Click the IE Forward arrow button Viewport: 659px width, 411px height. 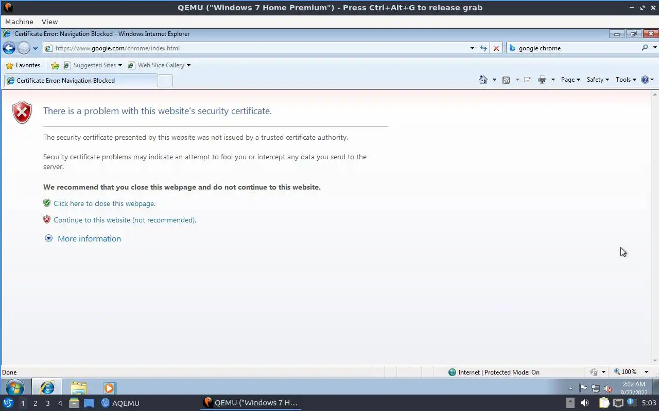(24, 48)
